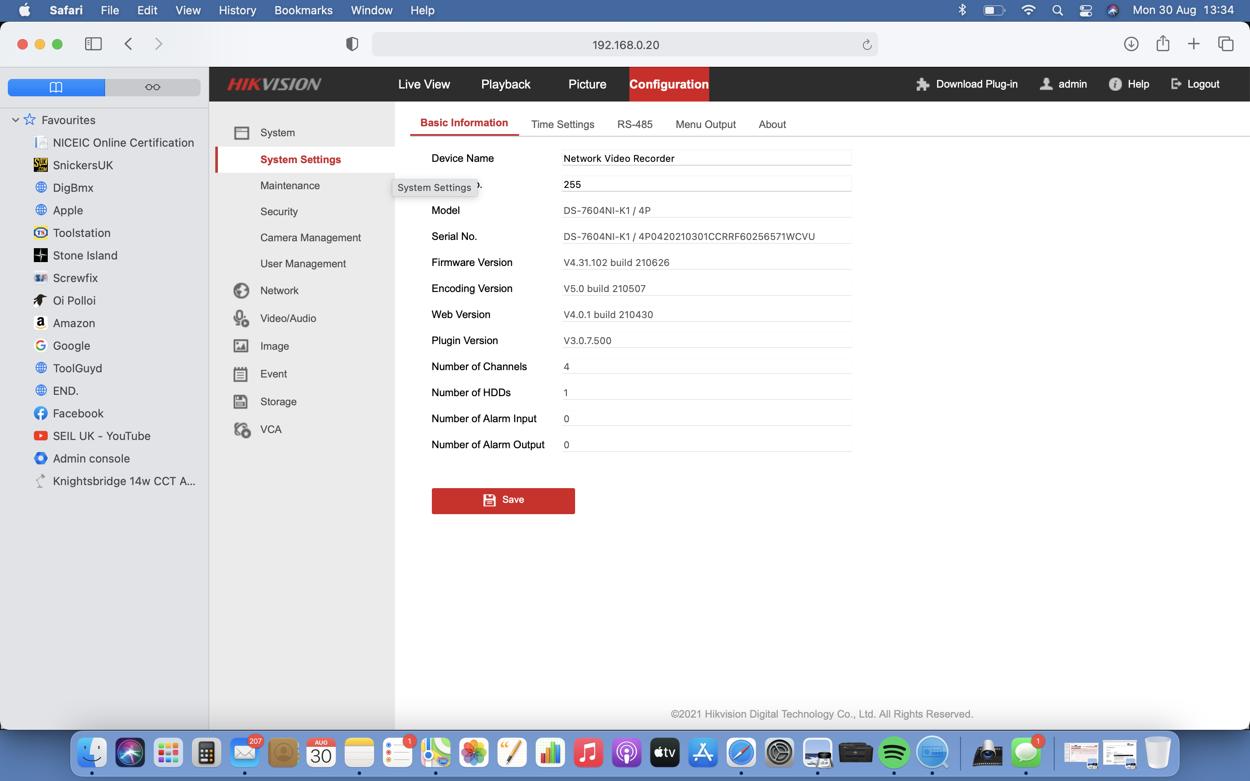
Task: Click the Help info icon
Action: [1115, 84]
